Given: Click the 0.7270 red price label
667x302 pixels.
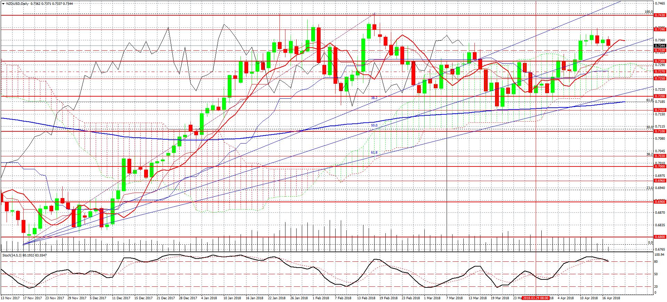Looking at the screenshot, I should coord(660,72).
